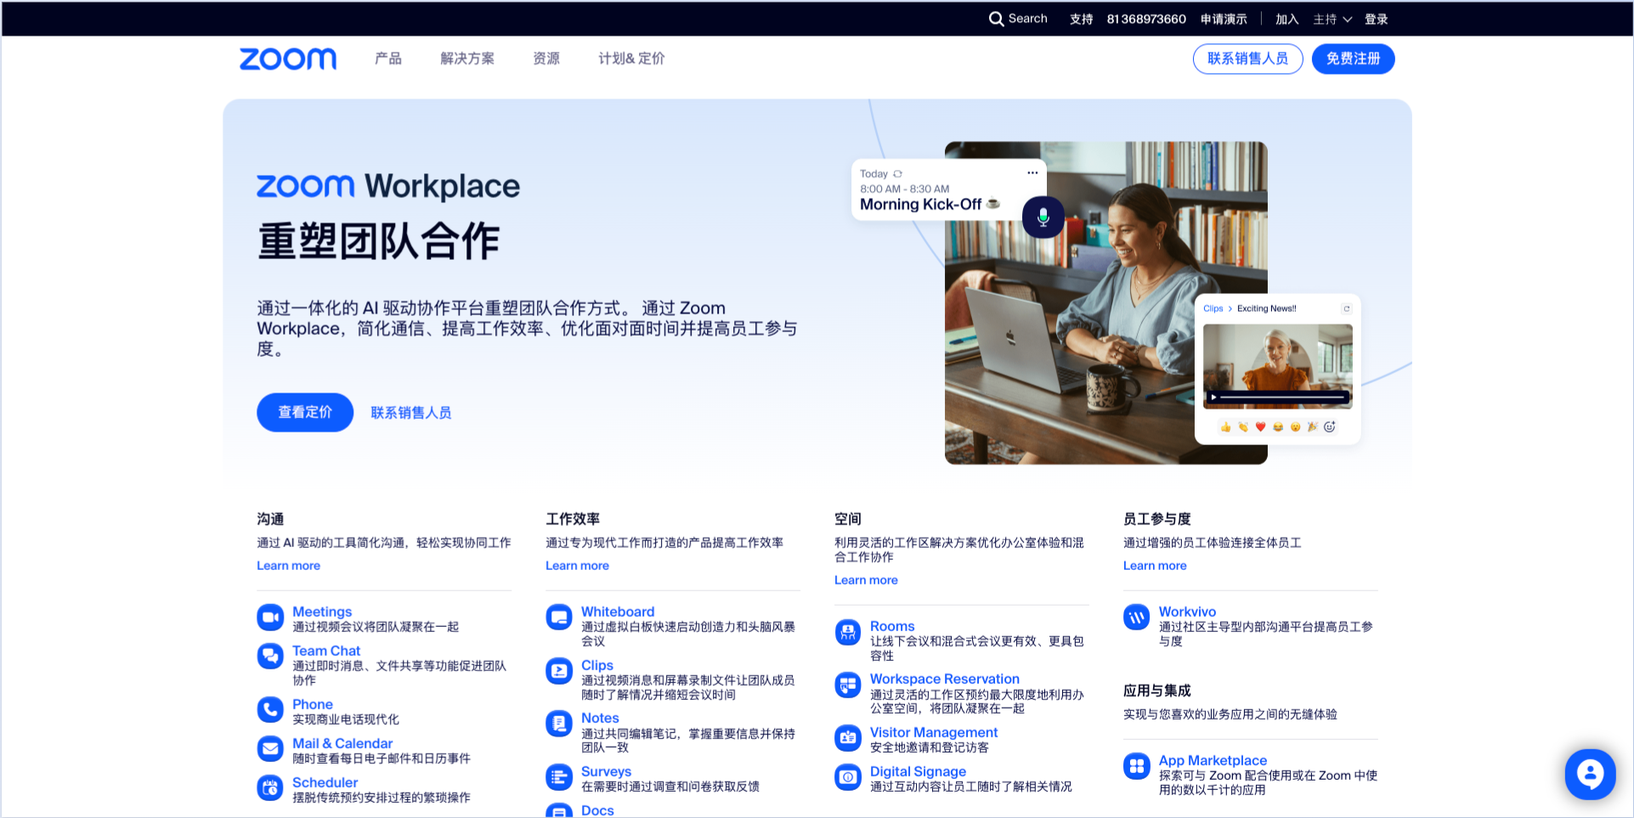Click Learn more under 沟通

(x=289, y=566)
